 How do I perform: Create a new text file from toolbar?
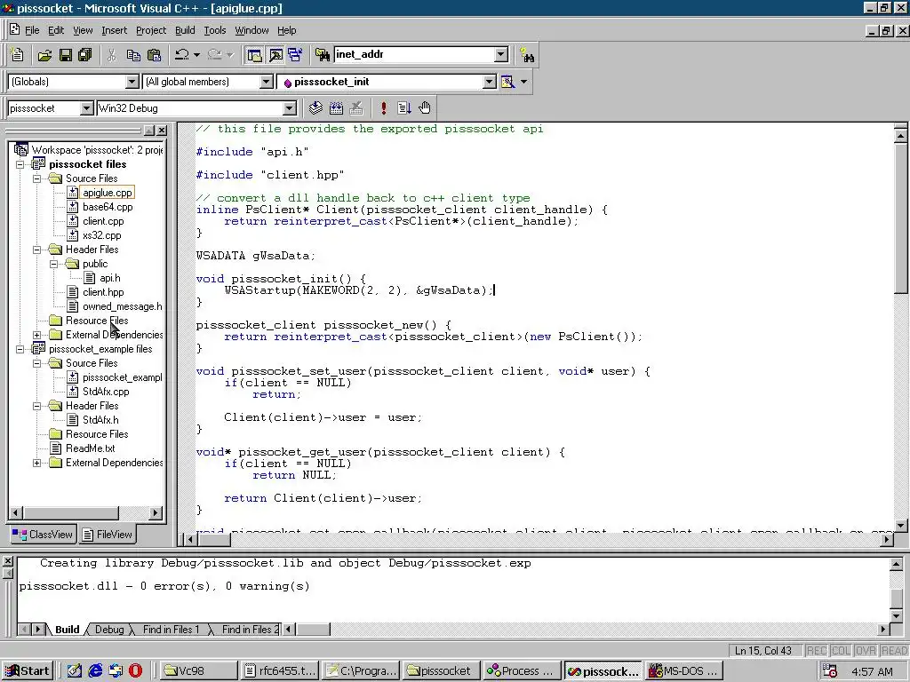pos(17,54)
